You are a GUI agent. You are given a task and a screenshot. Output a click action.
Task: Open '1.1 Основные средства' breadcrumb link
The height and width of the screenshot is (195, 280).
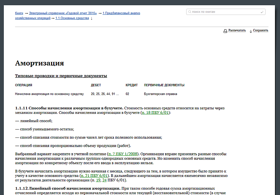pos(72,18)
